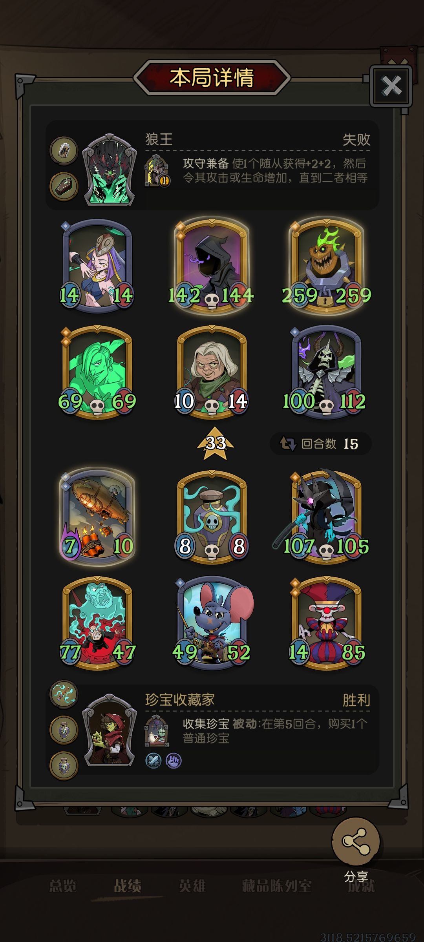Tap the purple fist badge icon

coord(174,761)
